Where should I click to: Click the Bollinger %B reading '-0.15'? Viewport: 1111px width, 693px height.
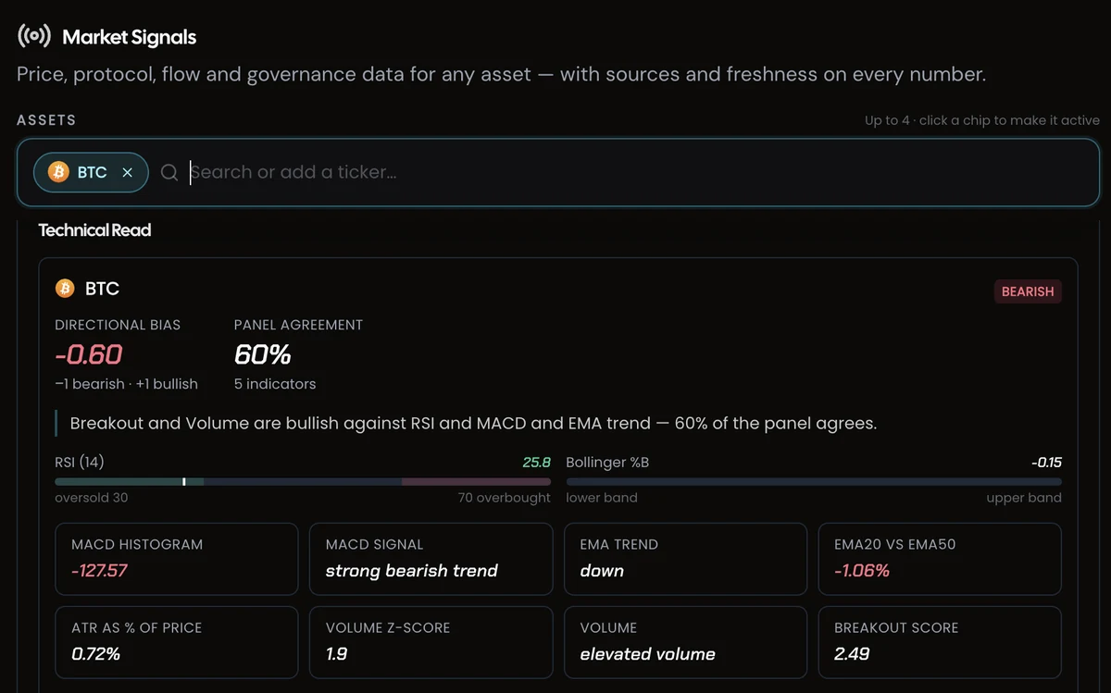1047,462
